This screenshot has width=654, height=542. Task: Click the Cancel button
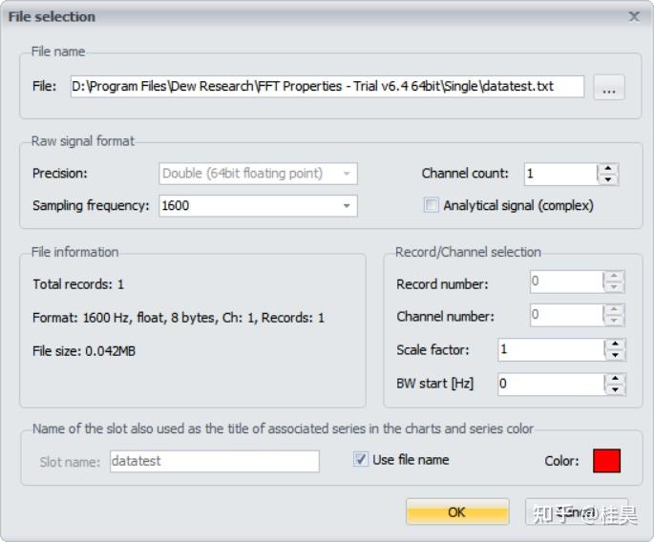coord(577,511)
